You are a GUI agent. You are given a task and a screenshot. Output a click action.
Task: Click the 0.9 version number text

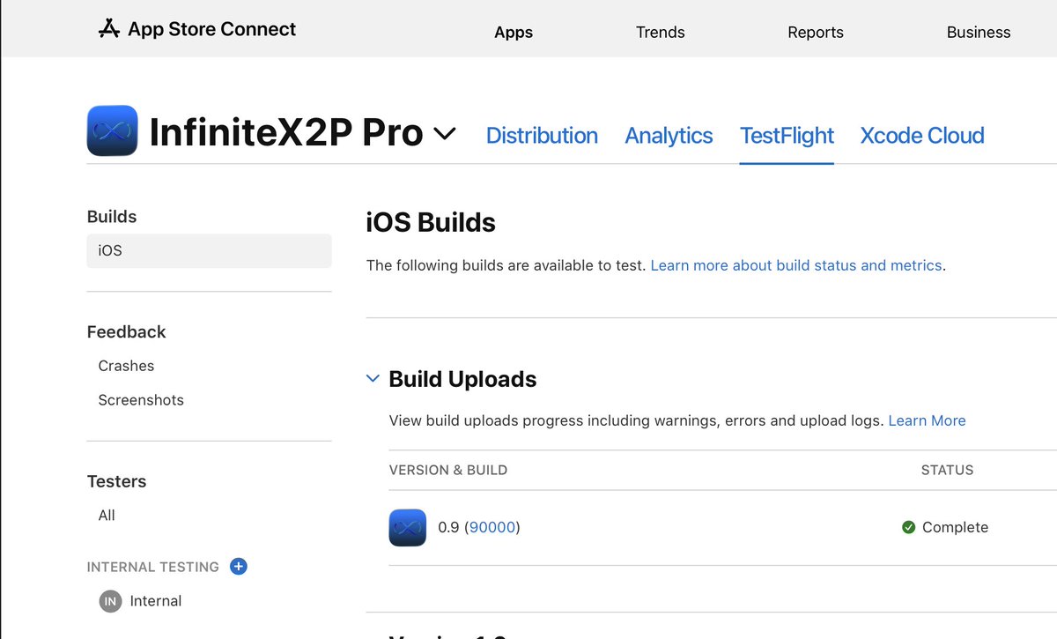[x=448, y=527]
